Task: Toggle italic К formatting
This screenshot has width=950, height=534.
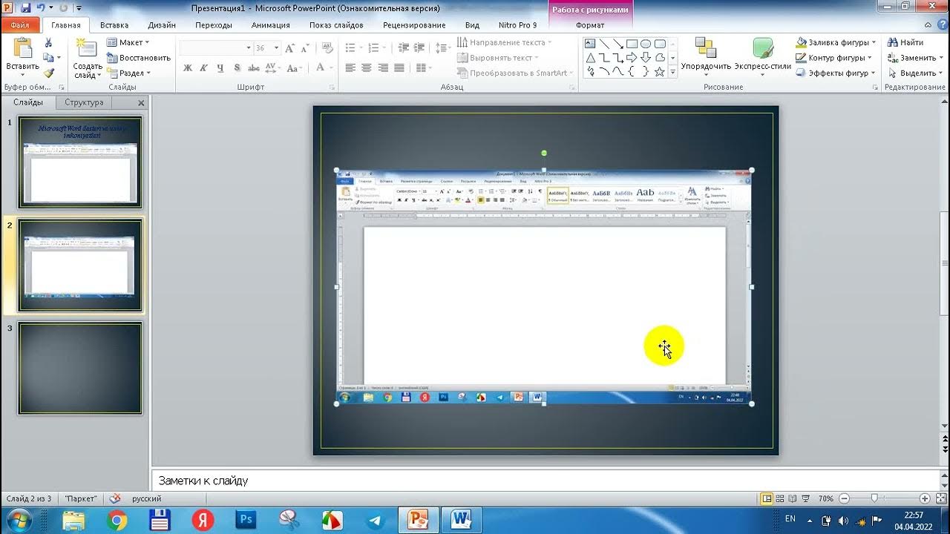Action: click(x=204, y=67)
